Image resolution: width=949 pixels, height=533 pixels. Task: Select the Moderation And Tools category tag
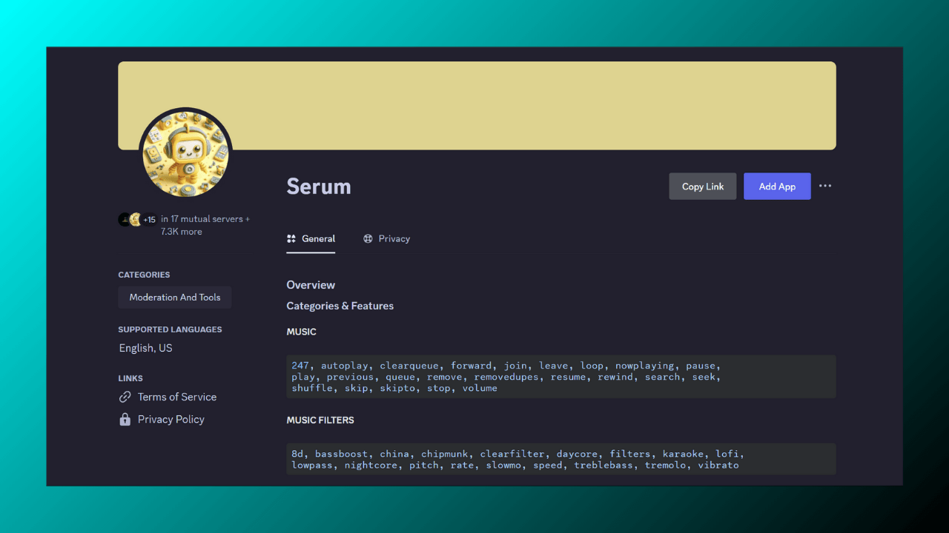click(175, 297)
